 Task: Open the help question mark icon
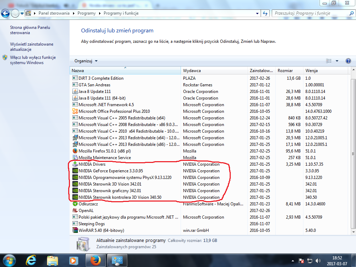[348, 61]
